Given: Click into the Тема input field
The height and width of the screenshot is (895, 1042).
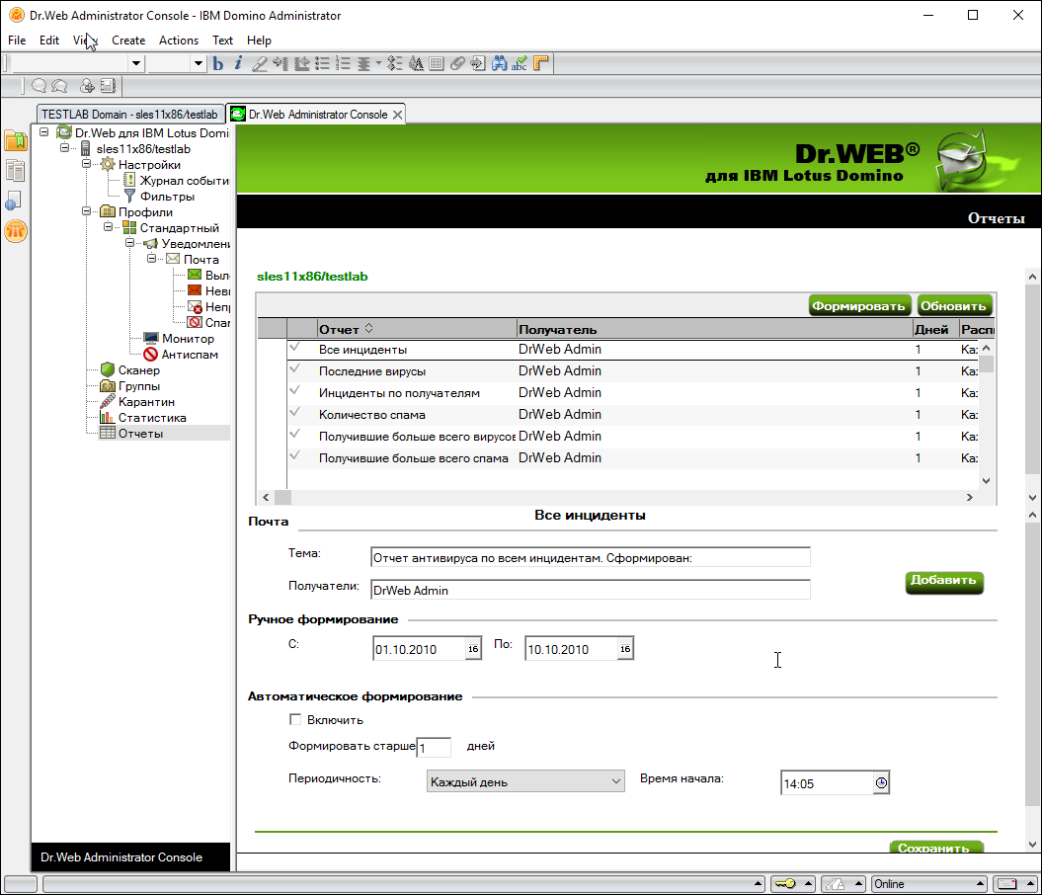Looking at the screenshot, I should tap(590, 557).
